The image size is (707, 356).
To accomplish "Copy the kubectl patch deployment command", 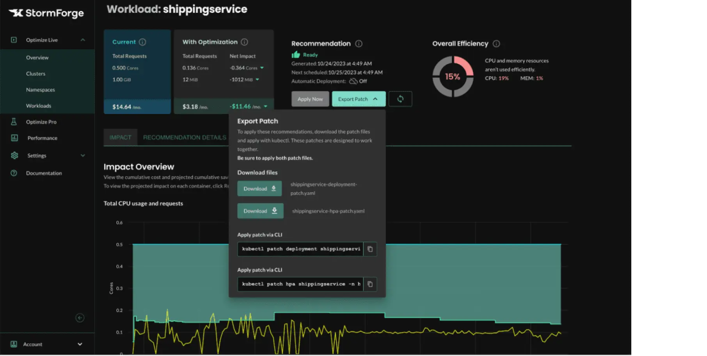I will [370, 249].
